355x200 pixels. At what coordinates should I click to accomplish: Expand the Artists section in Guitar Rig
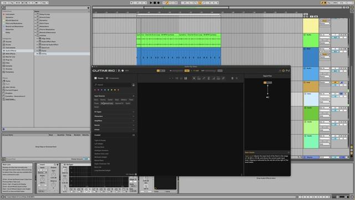point(134,129)
